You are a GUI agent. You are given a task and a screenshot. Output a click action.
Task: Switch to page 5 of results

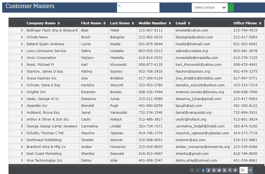(224, 170)
